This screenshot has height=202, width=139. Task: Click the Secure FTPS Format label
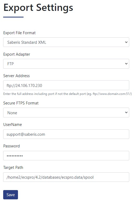pyautogui.click(x=21, y=103)
